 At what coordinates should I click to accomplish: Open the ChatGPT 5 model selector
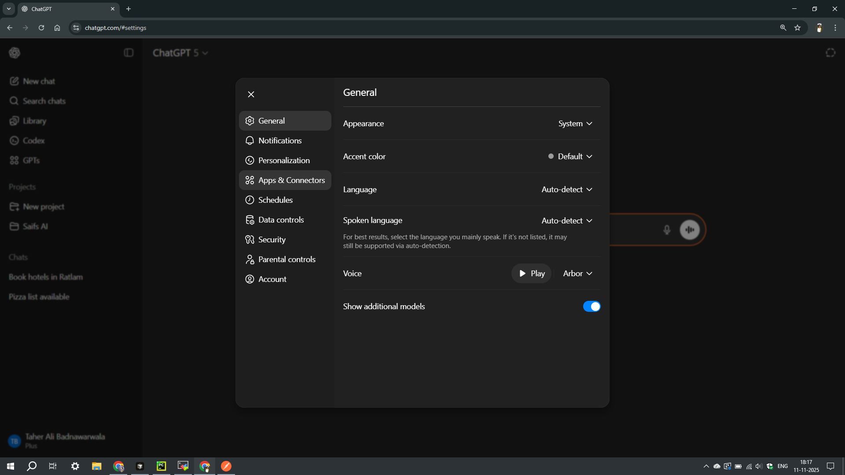coord(180,53)
